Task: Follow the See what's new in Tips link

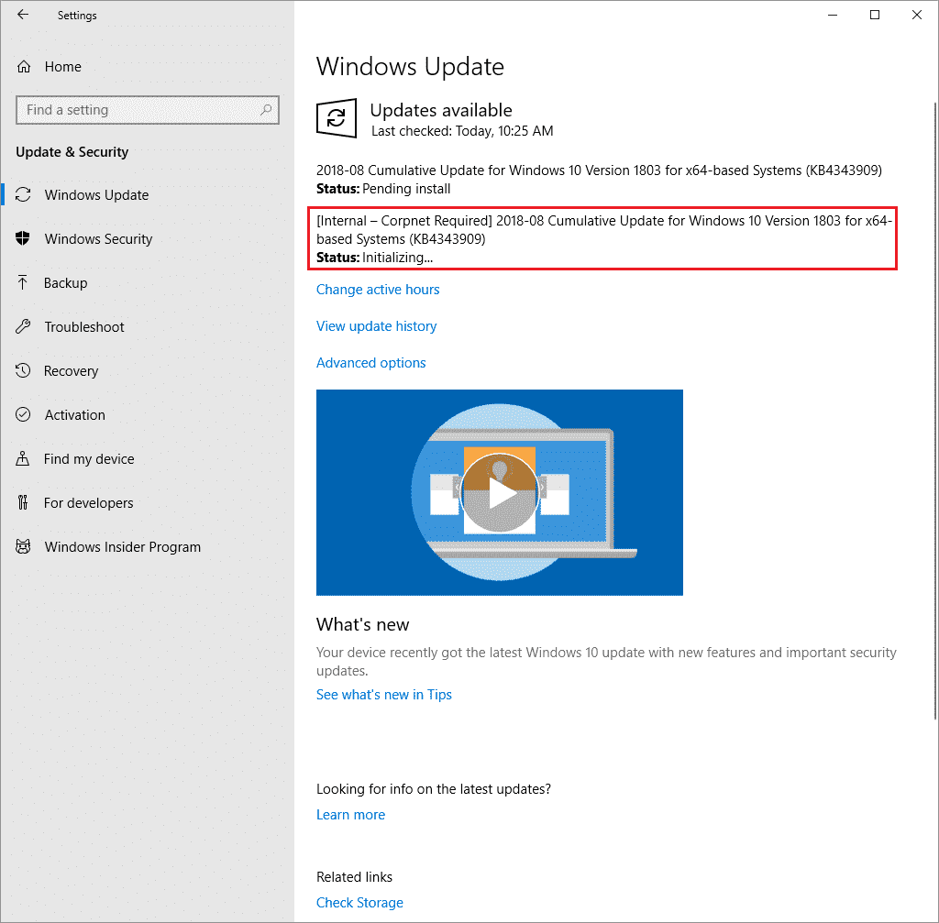Action: [x=384, y=695]
